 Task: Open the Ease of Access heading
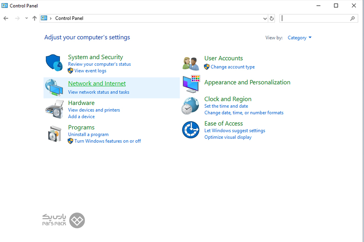pyautogui.click(x=224, y=123)
